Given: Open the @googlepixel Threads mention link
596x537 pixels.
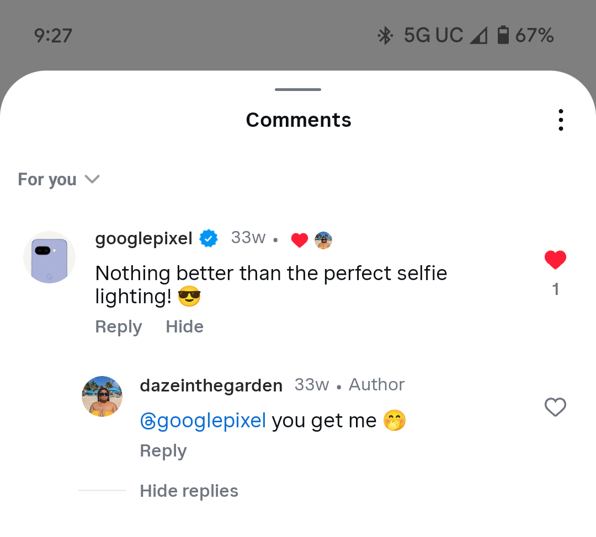Looking at the screenshot, I should [x=203, y=421].
